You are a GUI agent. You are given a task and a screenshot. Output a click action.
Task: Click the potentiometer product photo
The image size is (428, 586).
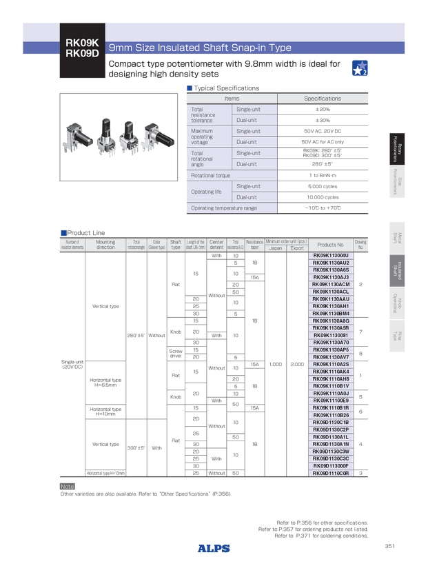point(119,137)
